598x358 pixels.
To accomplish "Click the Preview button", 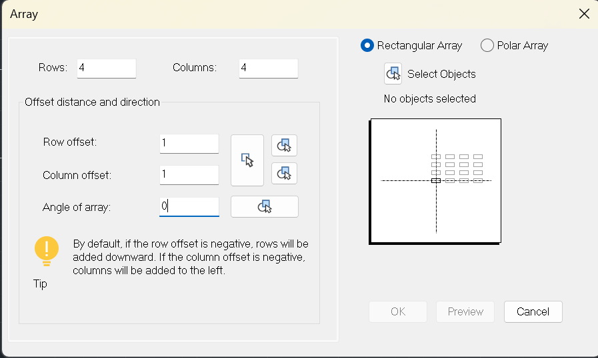I will pos(465,311).
